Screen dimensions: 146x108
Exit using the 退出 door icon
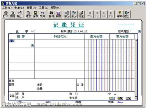(127, 14)
